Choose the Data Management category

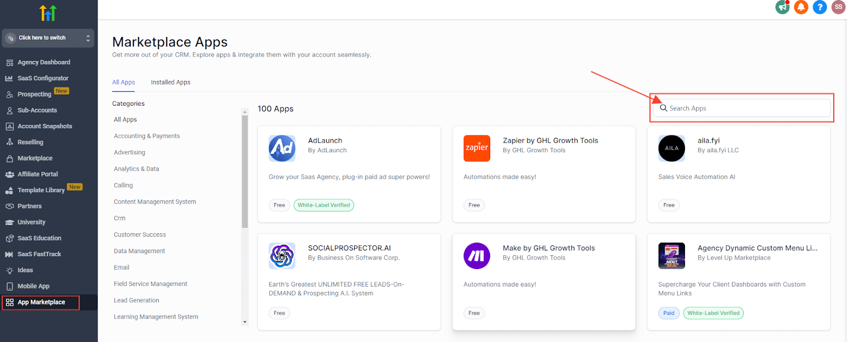[139, 251]
